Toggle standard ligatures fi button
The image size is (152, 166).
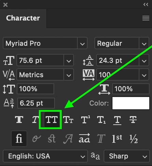click(x=19, y=139)
